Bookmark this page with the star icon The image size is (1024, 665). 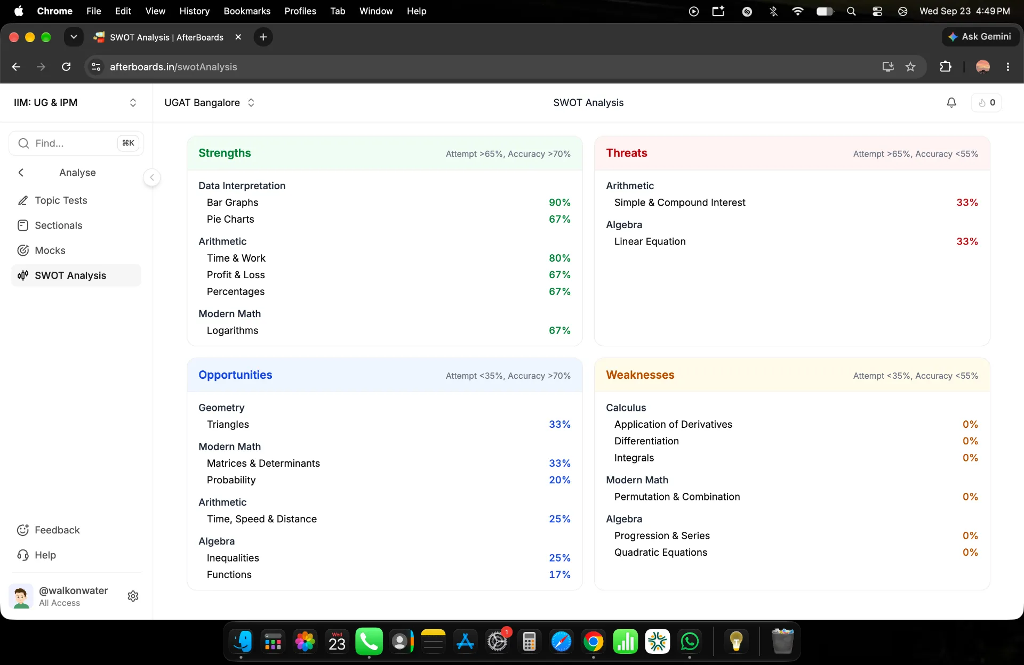pyautogui.click(x=910, y=67)
